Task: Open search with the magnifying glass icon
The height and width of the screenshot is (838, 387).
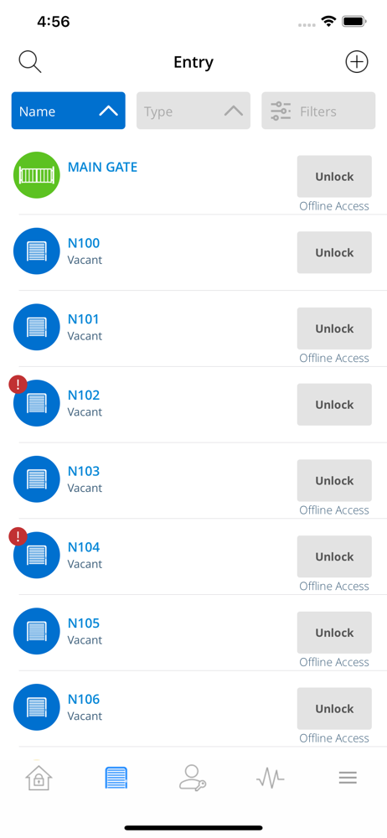Action: 30,62
